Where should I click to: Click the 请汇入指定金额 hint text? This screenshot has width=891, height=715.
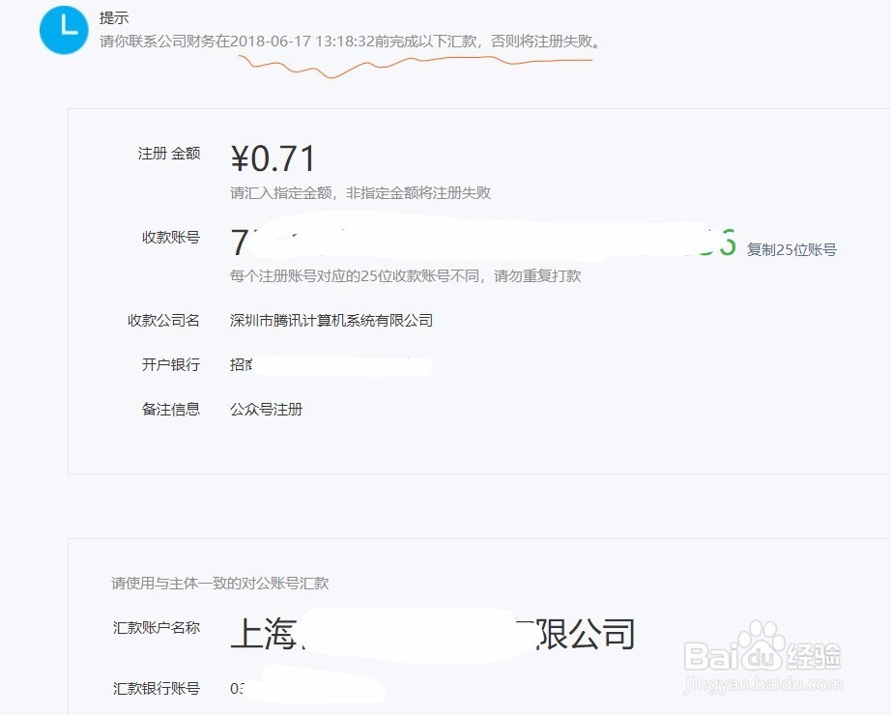(x=360, y=192)
